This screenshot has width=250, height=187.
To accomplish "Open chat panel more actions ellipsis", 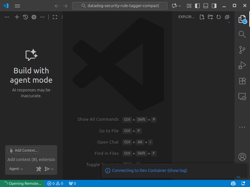I will coord(42,17).
